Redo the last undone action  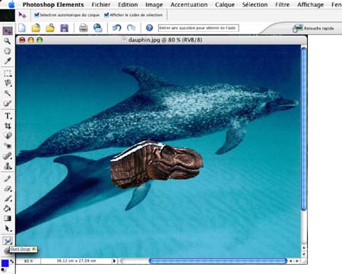(x=131, y=28)
